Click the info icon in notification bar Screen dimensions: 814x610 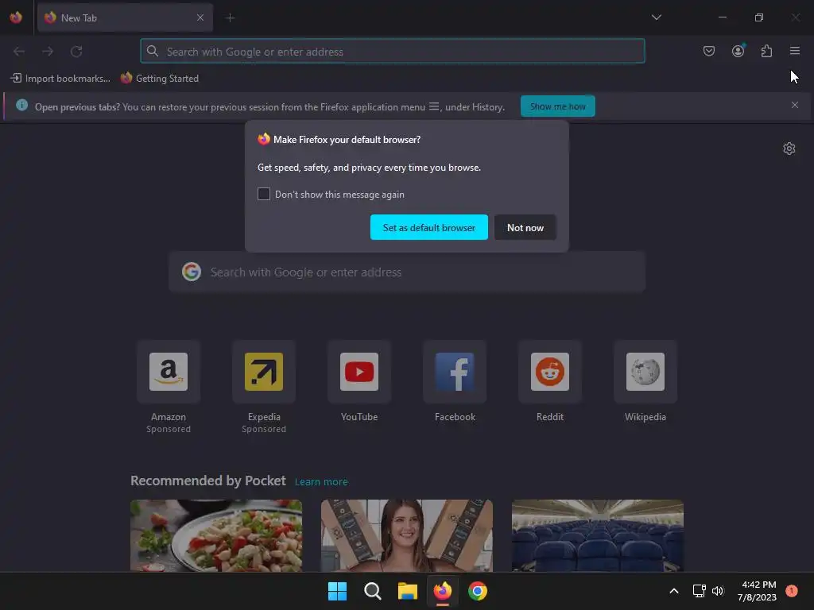pos(21,106)
